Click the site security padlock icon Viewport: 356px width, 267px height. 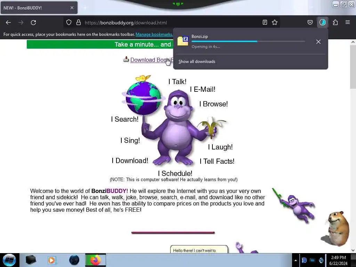tap(79, 22)
